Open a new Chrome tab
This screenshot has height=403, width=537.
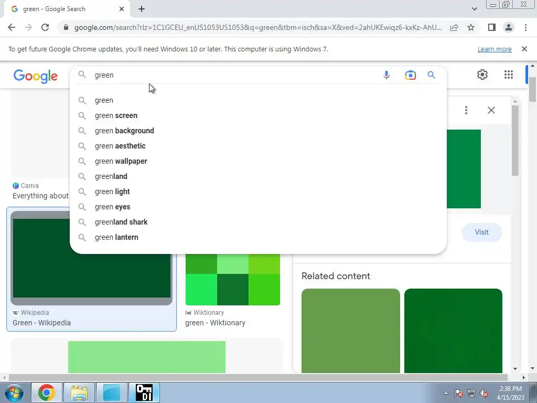(142, 9)
